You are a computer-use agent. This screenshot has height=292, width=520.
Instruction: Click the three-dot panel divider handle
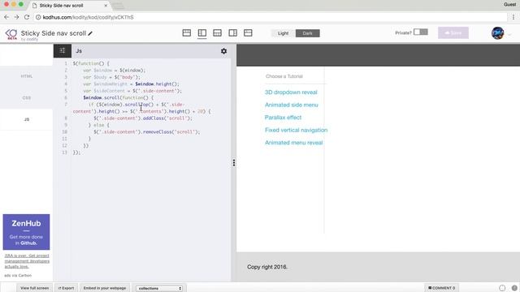coord(234,162)
